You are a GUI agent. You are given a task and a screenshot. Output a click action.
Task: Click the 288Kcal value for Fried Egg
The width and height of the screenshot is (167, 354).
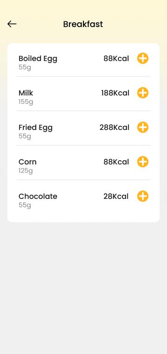(x=115, y=128)
